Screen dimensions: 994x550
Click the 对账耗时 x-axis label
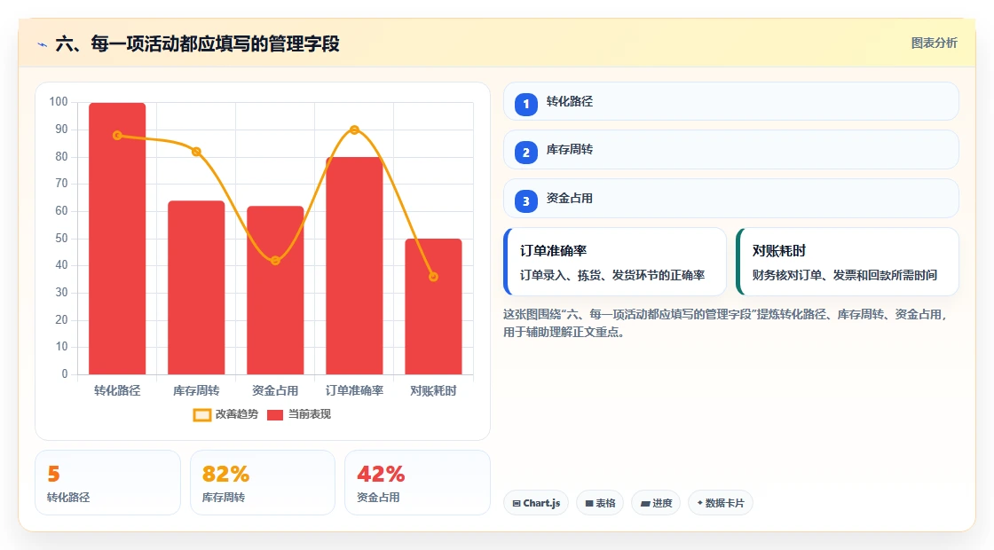point(434,391)
